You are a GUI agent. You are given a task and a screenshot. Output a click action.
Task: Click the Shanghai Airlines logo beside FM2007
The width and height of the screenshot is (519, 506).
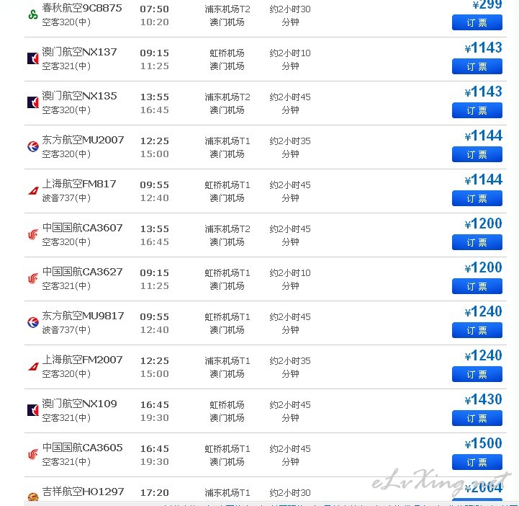point(33,366)
